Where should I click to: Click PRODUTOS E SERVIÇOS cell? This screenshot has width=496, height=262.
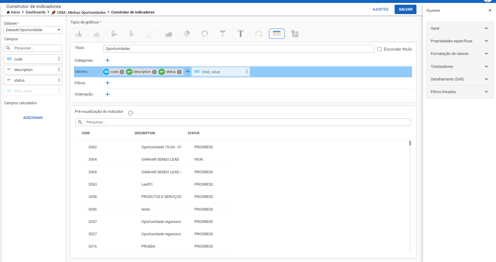pos(161,197)
